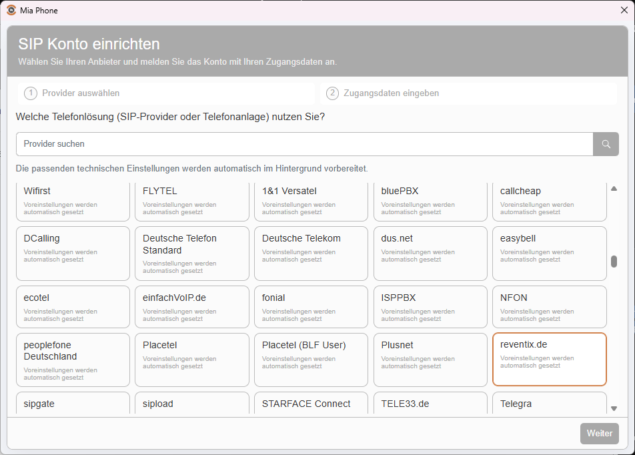Pick the callcheap provider card
635x455 pixels.
550,201
